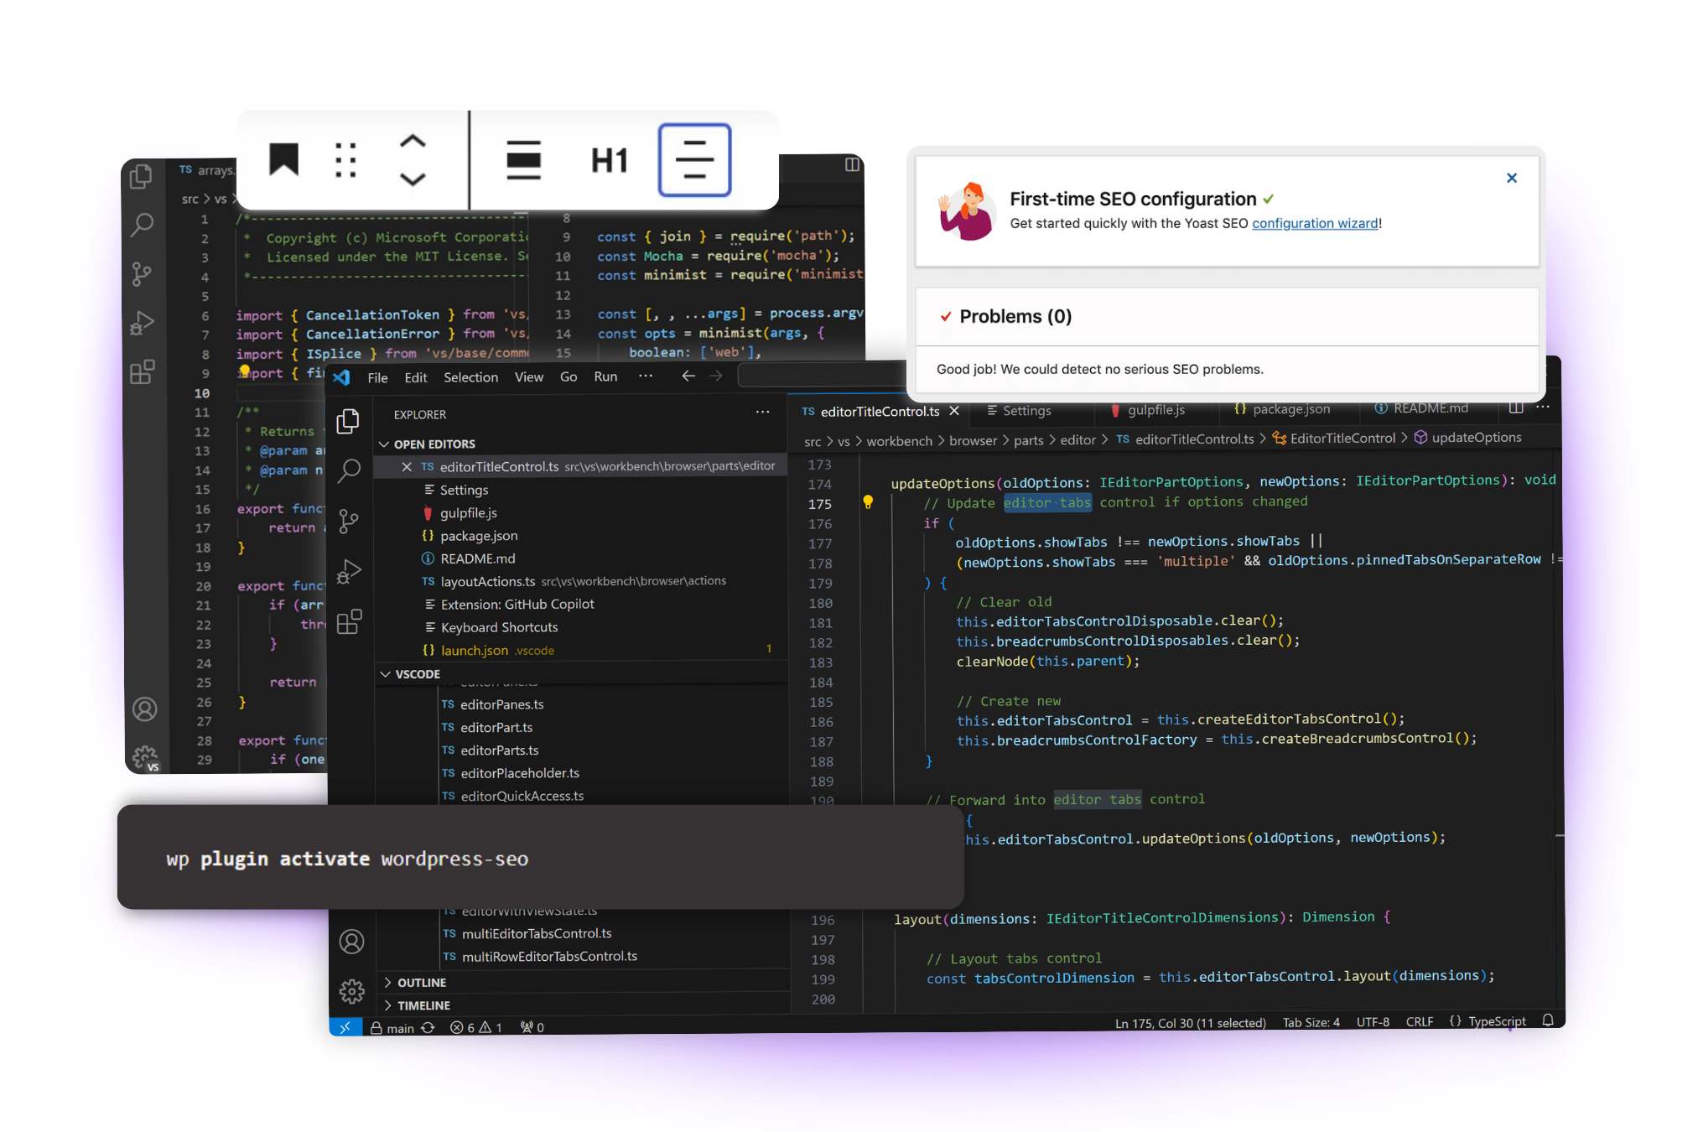This screenshot has width=1698, height=1132.
Task: Open the Extensions view icon
Action: tap(349, 622)
